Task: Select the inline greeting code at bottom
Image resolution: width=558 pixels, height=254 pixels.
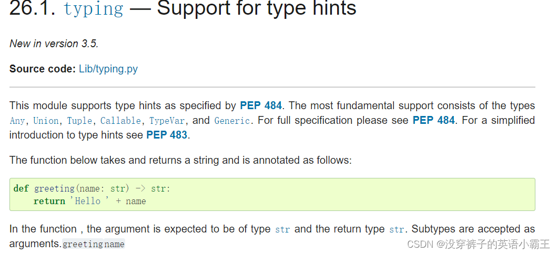Action: coord(83,245)
